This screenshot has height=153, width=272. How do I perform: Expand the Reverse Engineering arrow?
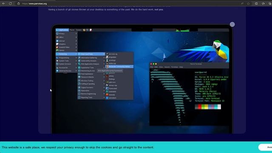pyautogui.click(x=104, y=94)
